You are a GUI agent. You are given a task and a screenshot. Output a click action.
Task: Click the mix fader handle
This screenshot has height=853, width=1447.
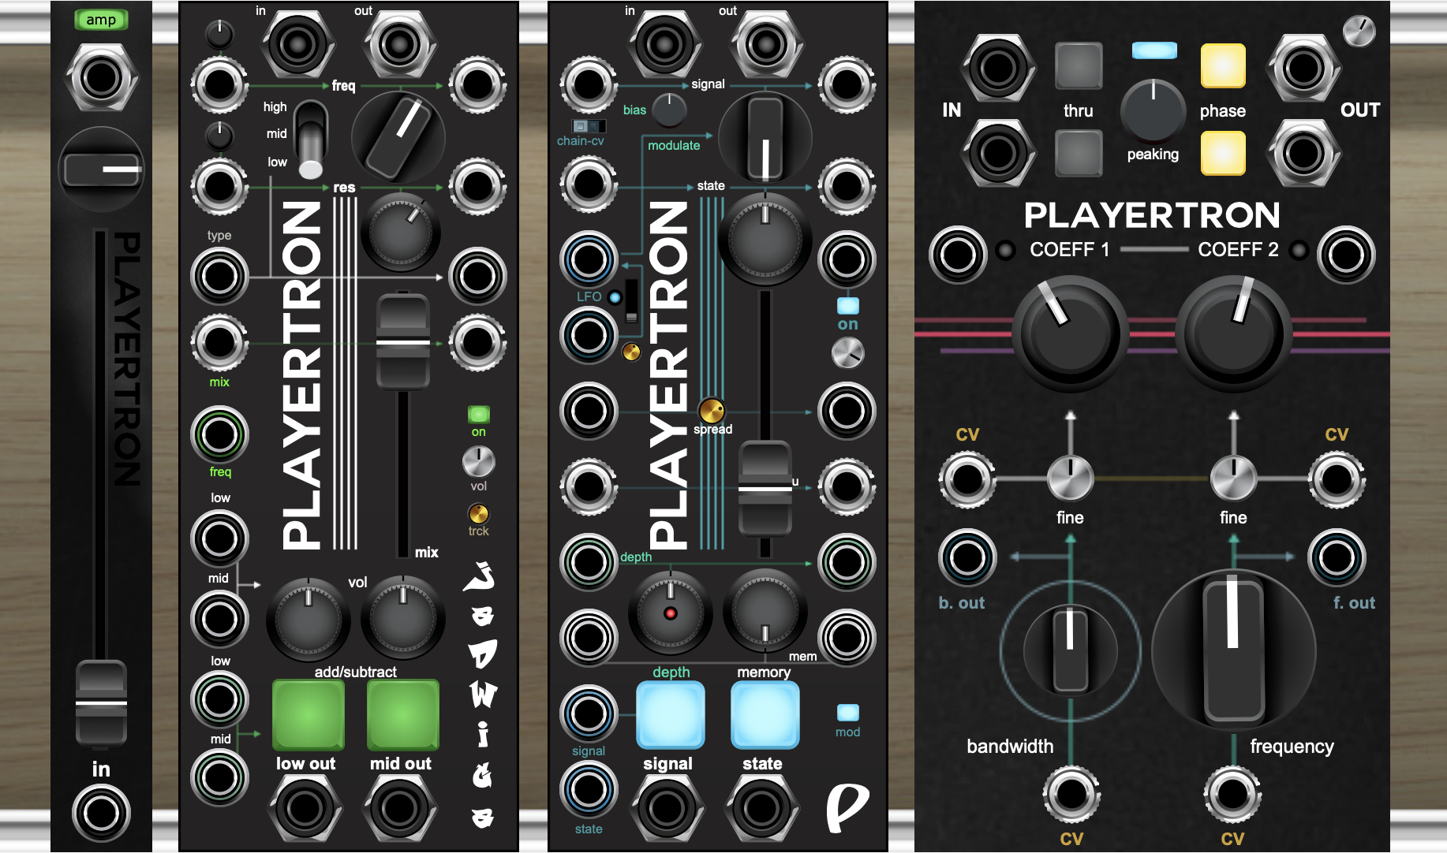pos(403,343)
